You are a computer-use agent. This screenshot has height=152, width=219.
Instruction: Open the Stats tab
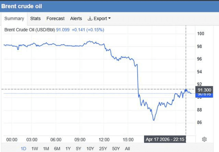coord(35,19)
